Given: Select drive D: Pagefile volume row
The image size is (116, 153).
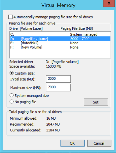Looking at the screenshot, I should pos(60,39).
